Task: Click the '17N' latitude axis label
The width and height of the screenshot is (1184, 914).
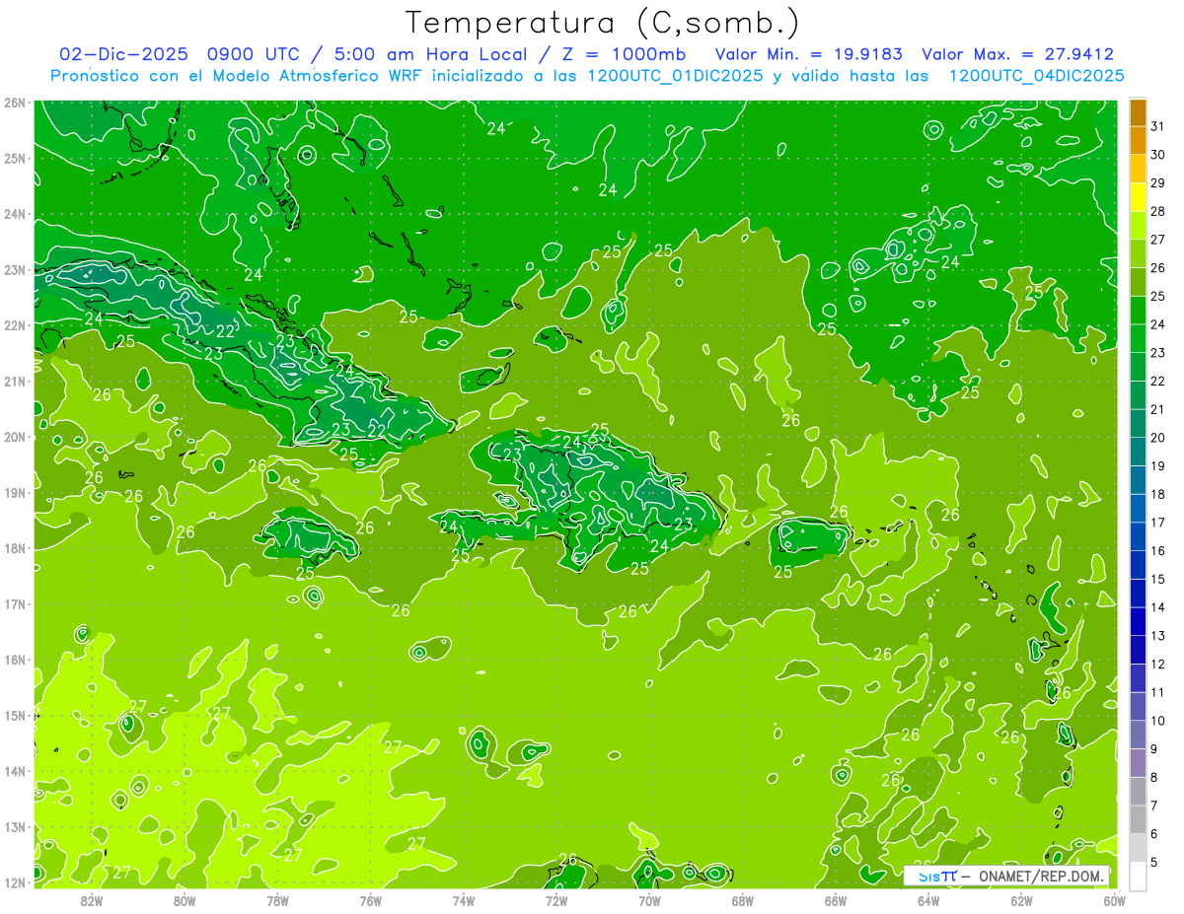Action: tap(15, 603)
